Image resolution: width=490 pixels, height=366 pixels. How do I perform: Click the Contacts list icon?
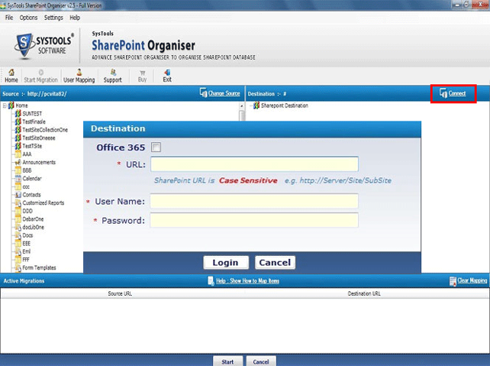18,195
